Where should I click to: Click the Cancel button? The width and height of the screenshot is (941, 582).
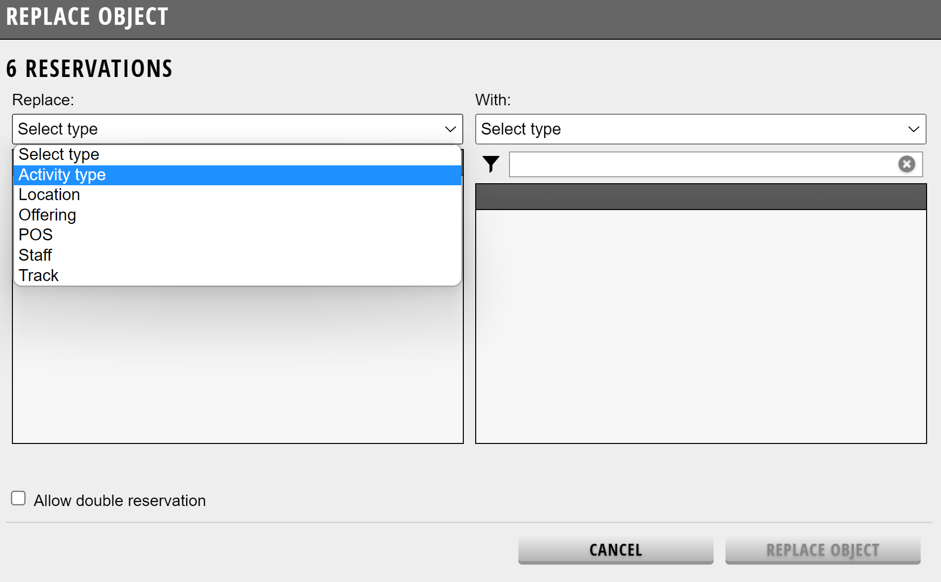point(616,550)
